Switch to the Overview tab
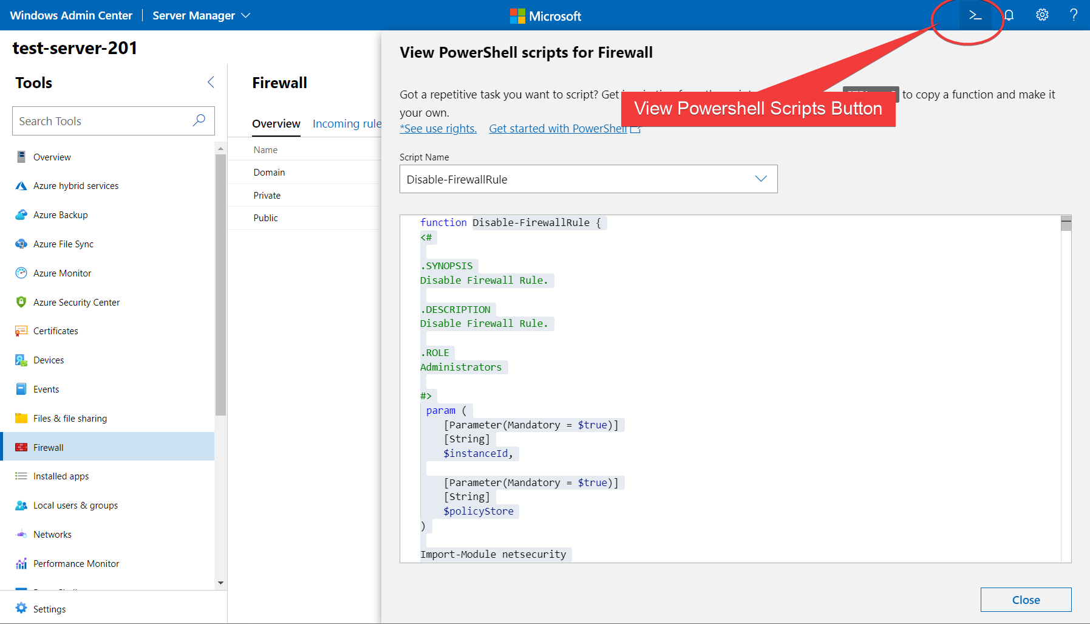The height and width of the screenshot is (624, 1090). pos(276,124)
